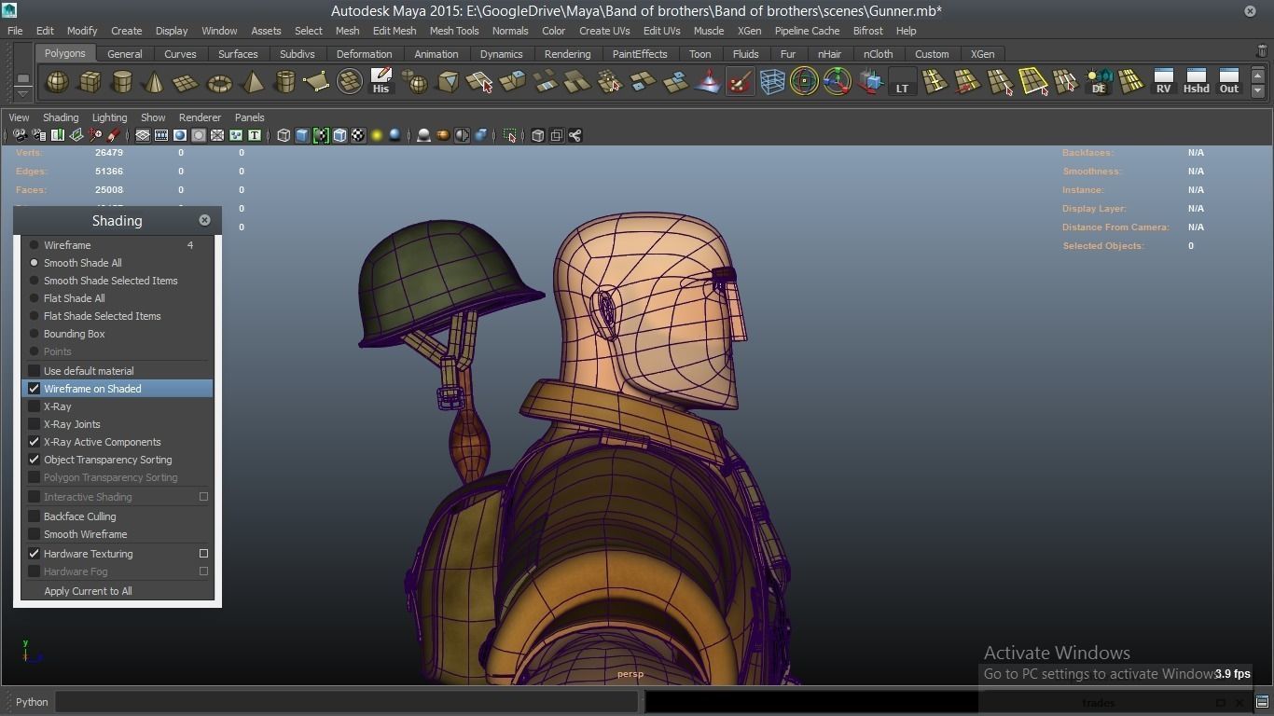Close the Shading tear-off menu
Viewport: 1274px width, 716px height.
point(204,220)
